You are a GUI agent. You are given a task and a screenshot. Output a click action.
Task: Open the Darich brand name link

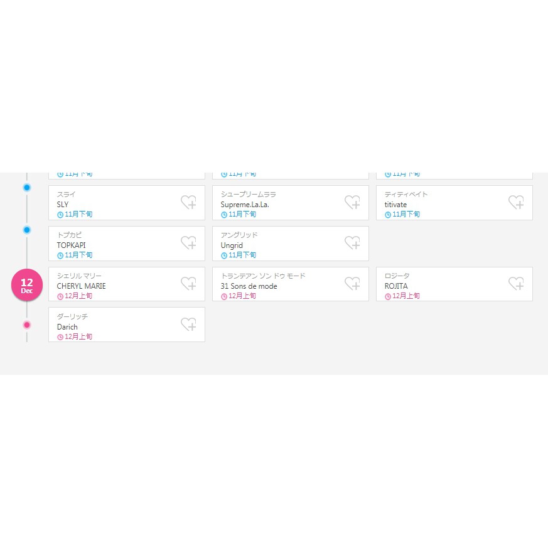tap(67, 327)
